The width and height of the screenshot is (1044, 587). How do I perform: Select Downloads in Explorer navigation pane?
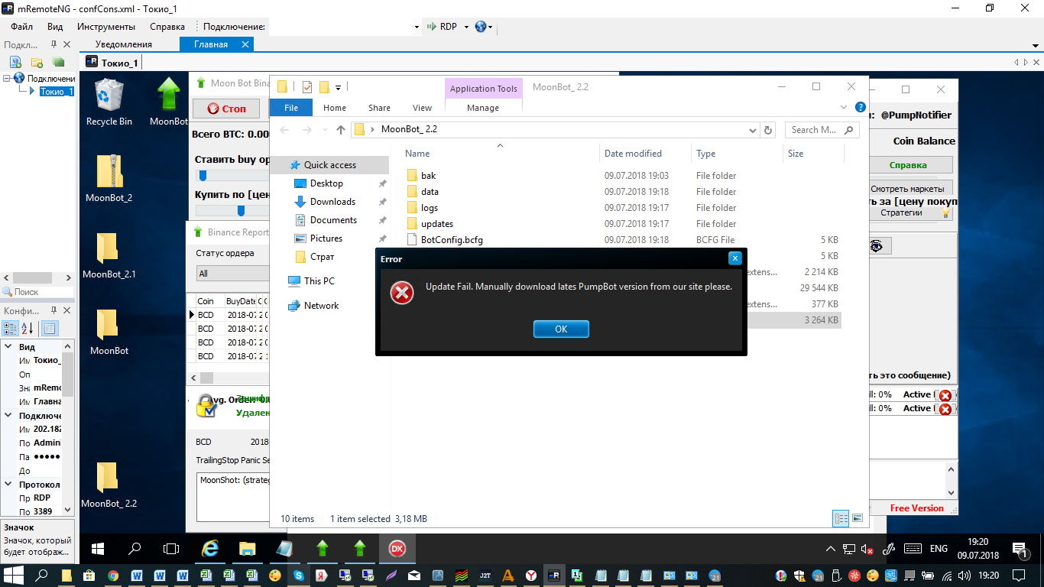pyautogui.click(x=332, y=202)
